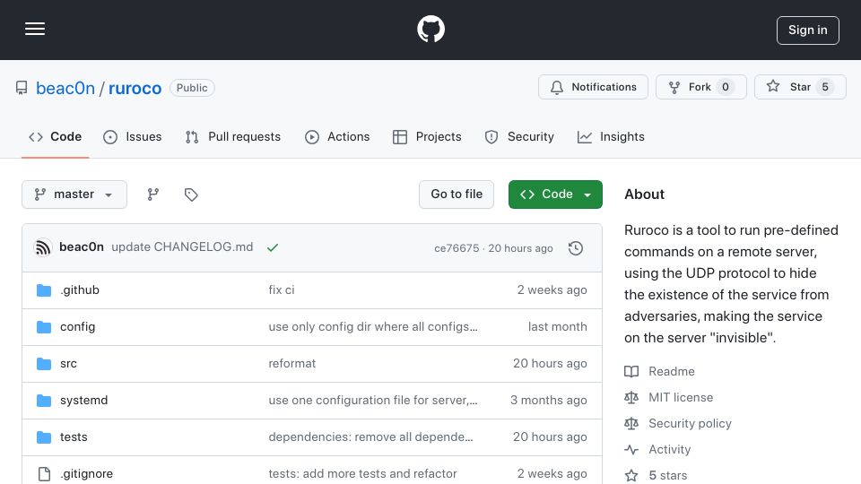The height and width of the screenshot is (484, 861).
Task: Click the repository book icon beside beac0n
Action: [22, 88]
